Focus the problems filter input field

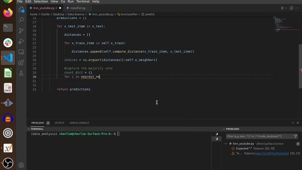(259, 136)
